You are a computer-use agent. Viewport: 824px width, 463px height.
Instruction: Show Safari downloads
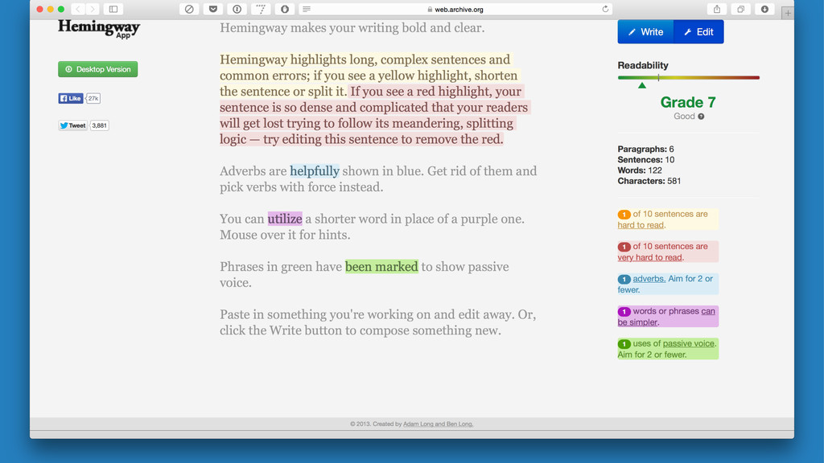[764, 9]
